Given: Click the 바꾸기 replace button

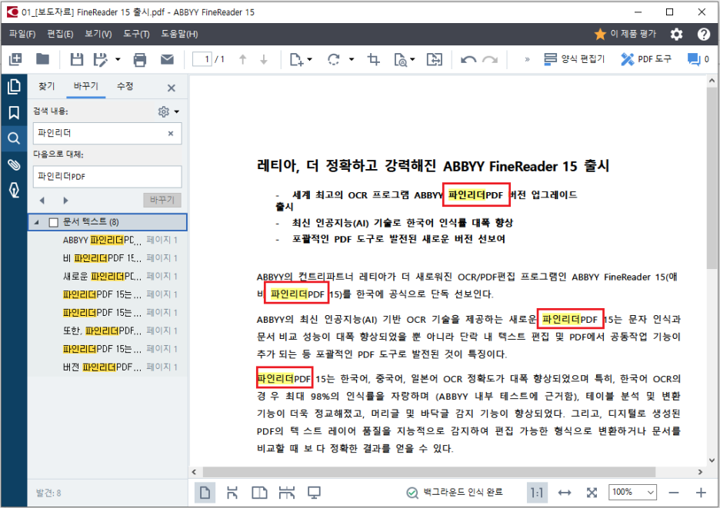Looking at the screenshot, I should point(162,200).
